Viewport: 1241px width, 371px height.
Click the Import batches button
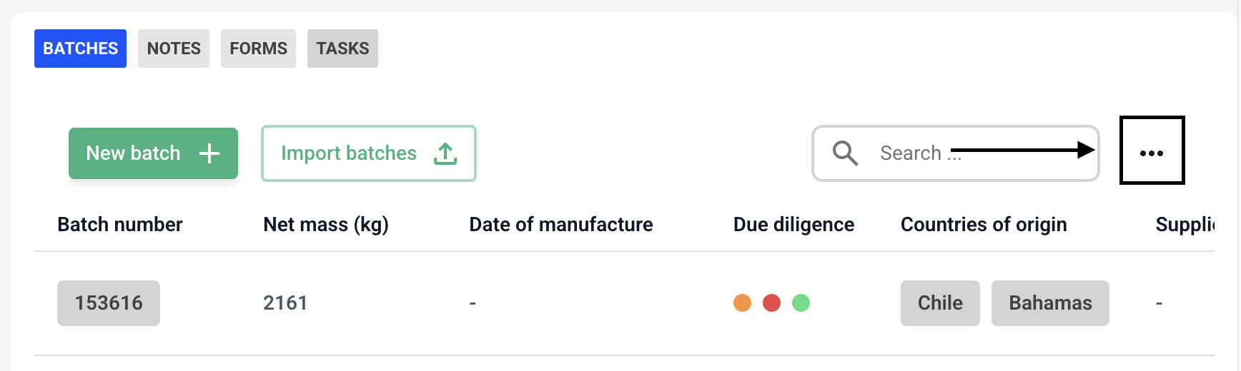tap(369, 153)
